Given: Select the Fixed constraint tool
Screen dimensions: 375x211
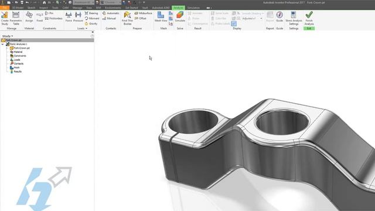Looking at the screenshot, I should [x=40, y=17].
